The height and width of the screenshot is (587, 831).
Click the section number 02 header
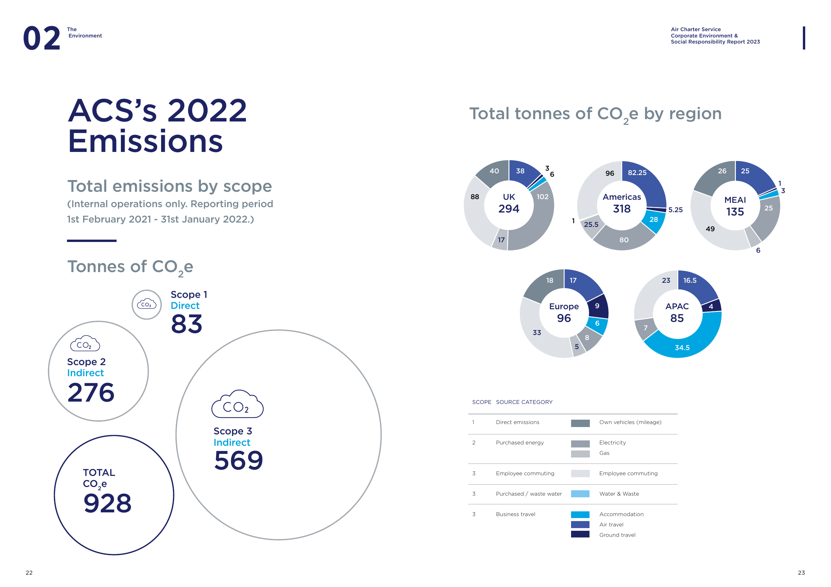click(x=42, y=38)
